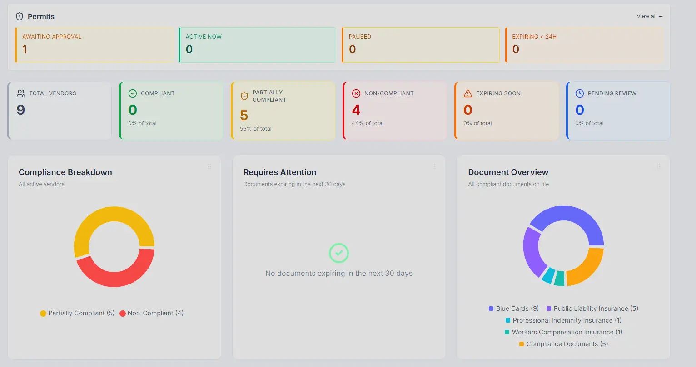This screenshot has height=367, width=696.
Task: Open View all permits link
Action: 650,16
